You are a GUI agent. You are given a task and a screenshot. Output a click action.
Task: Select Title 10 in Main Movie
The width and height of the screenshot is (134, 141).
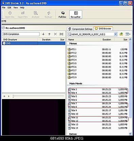(x=98, y=114)
